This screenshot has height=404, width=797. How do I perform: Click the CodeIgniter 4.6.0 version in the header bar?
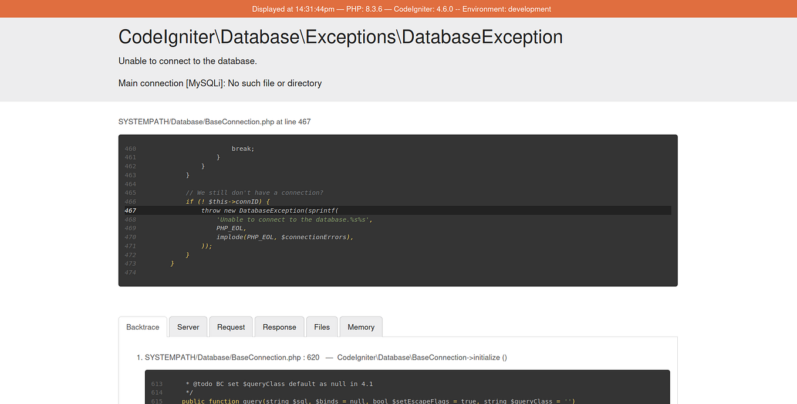click(418, 9)
